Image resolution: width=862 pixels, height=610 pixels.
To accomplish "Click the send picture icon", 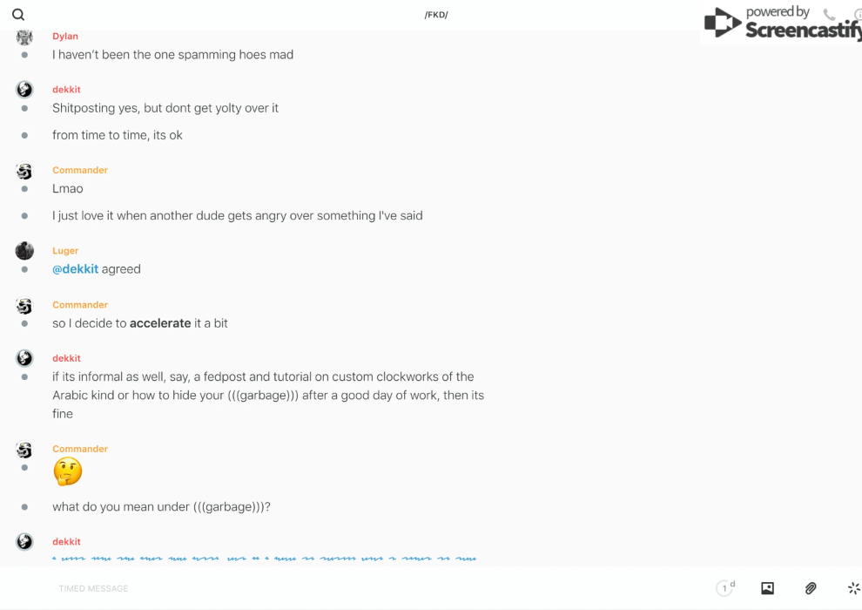I will click(x=767, y=588).
